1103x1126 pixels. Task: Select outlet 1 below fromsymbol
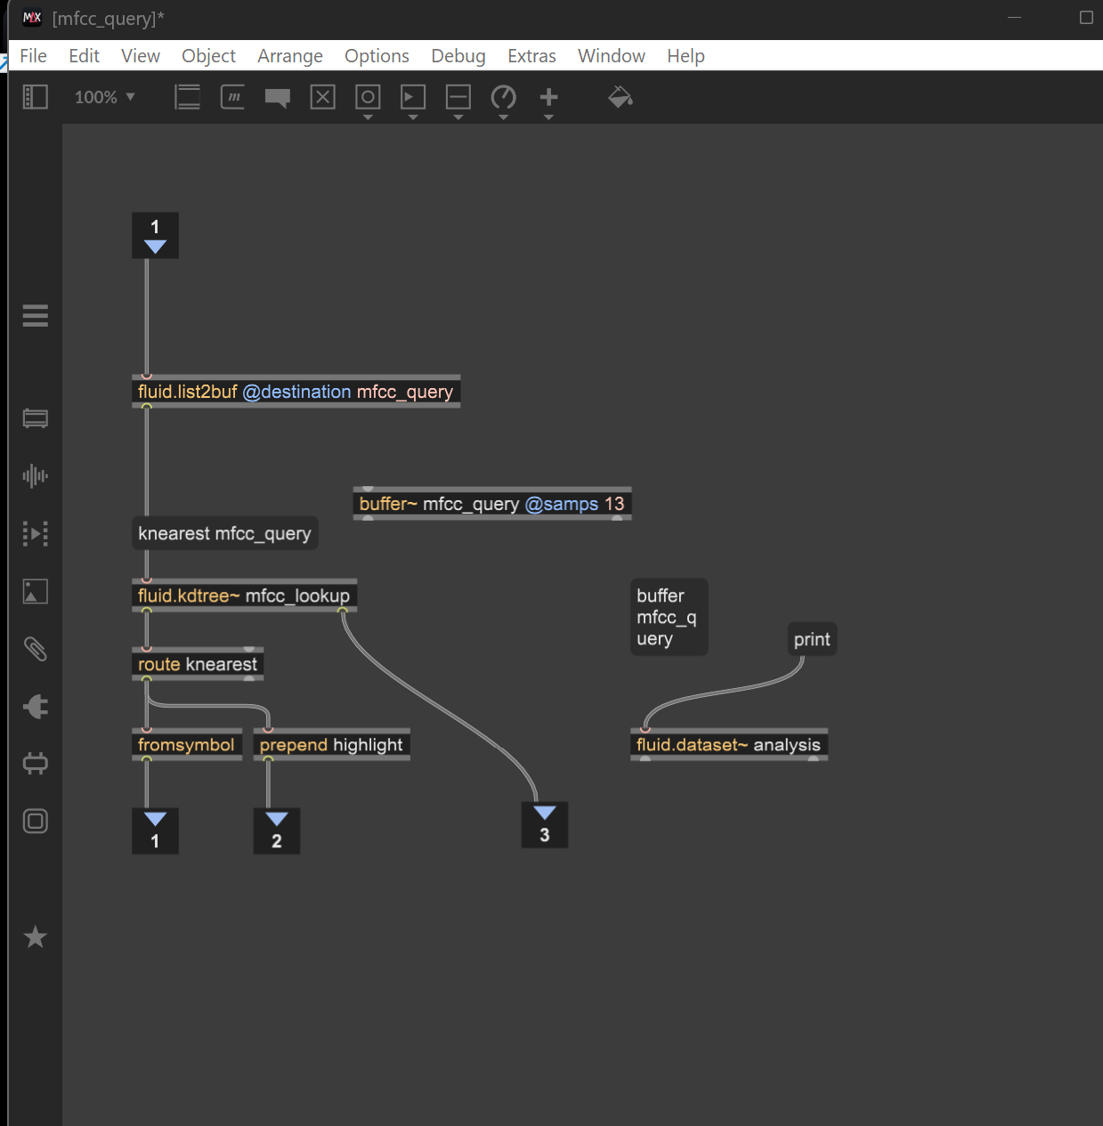pyautogui.click(x=155, y=831)
